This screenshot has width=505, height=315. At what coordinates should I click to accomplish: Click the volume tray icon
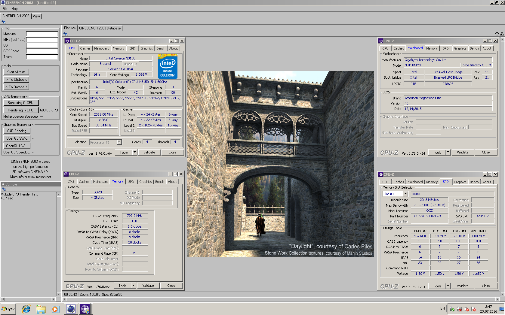coord(467,309)
